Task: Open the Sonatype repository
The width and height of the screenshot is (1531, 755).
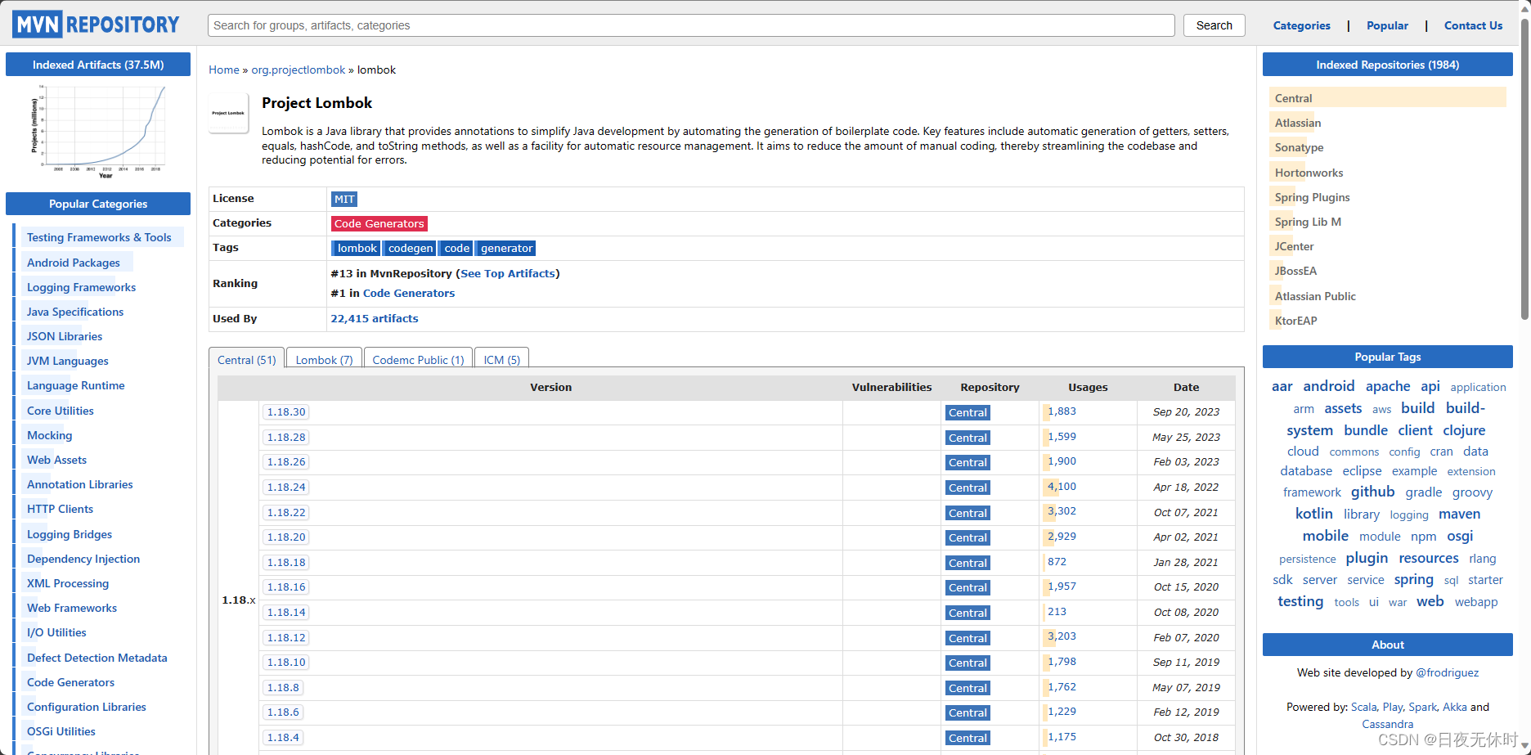Action: tap(1299, 147)
